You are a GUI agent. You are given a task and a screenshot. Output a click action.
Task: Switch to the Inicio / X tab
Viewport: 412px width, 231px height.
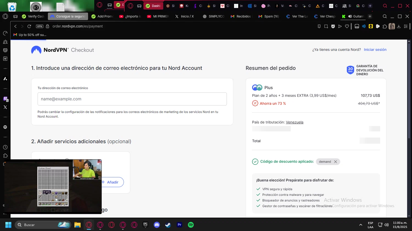(185, 16)
